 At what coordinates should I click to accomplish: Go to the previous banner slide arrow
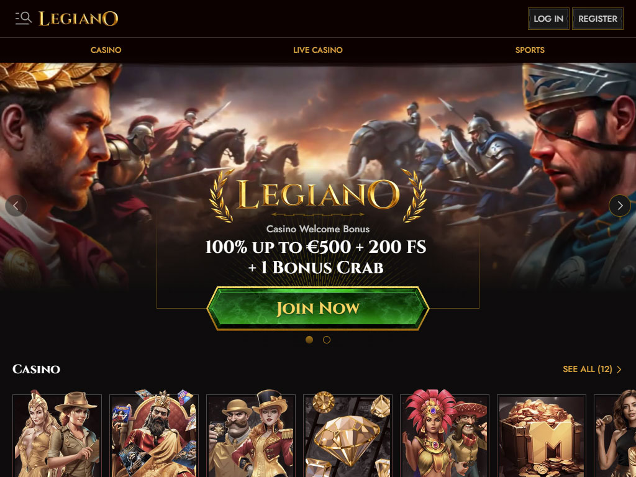click(x=16, y=206)
